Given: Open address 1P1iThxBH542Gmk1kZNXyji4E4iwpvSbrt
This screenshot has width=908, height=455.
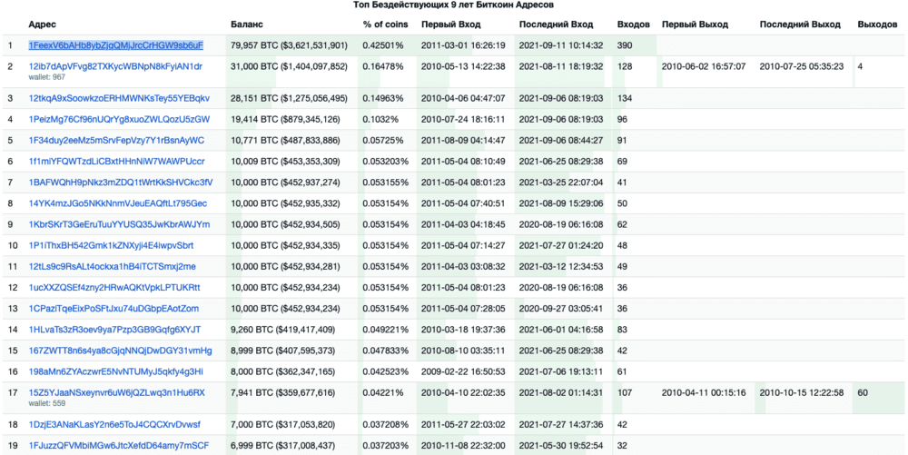Looking at the screenshot, I should (x=111, y=245).
